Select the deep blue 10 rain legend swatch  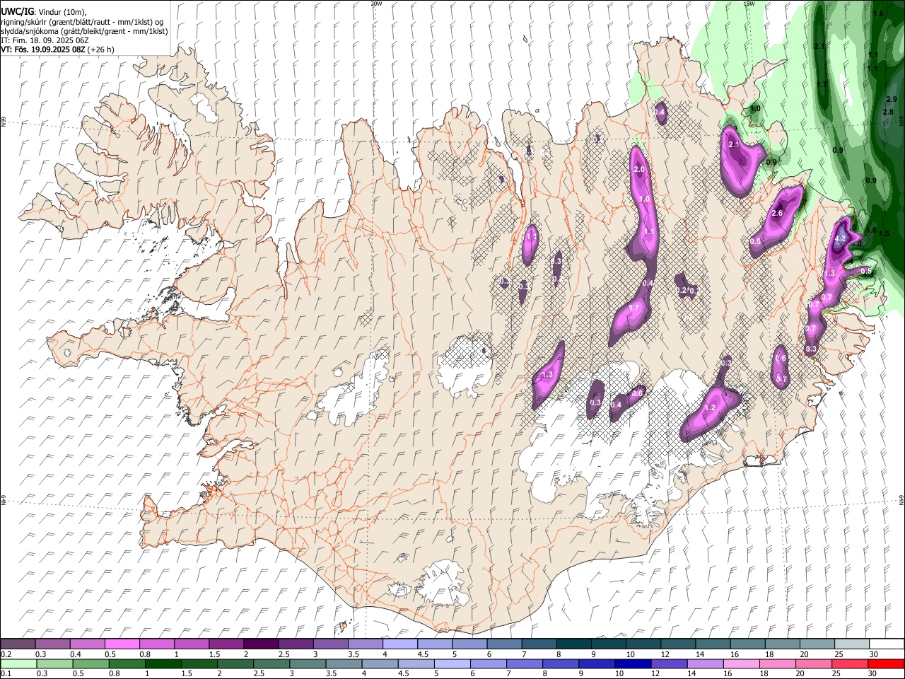click(x=633, y=664)
